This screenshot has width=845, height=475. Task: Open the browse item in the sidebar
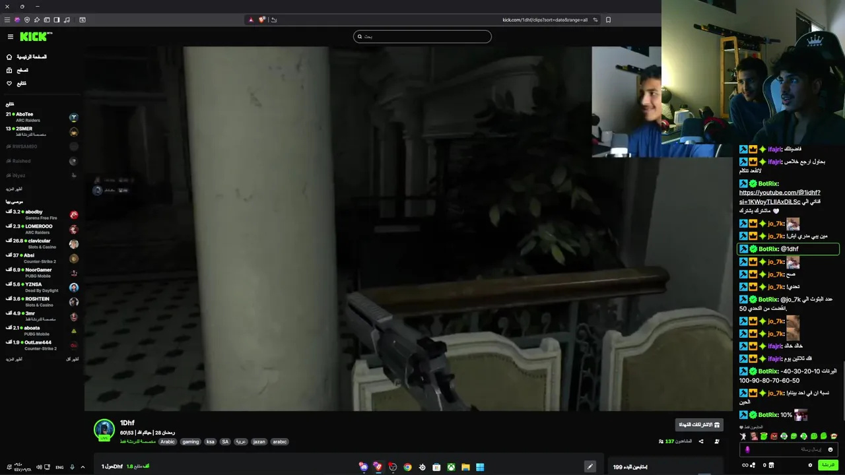[17, 70]
